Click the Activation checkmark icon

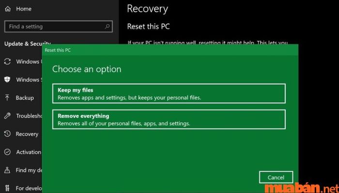click(x=7, y=152)
